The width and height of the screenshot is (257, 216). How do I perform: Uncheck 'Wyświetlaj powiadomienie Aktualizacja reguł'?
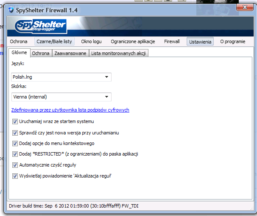click(x=15, y=176)
